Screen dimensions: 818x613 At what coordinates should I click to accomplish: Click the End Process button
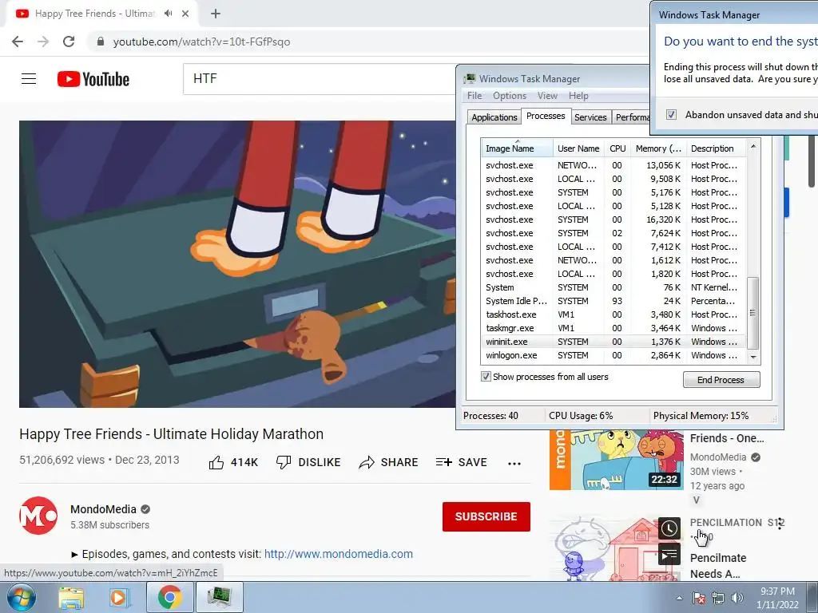coord(721,380)
